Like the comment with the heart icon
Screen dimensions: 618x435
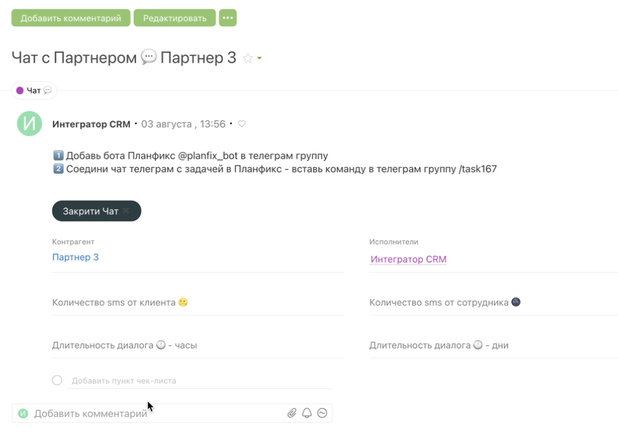[x=242, y=124]
